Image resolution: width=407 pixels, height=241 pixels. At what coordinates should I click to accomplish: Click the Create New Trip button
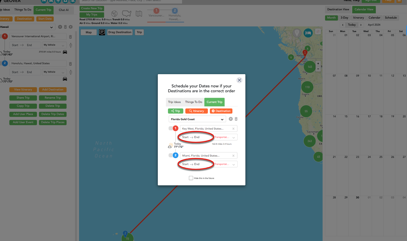coord(92,8)
